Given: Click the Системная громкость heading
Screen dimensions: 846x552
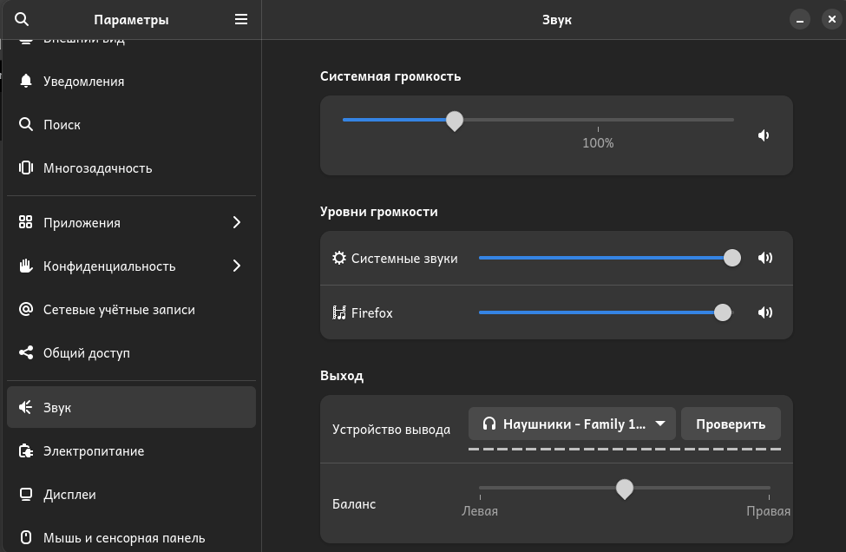Looking at the screenshot, I should pos(390,76).
